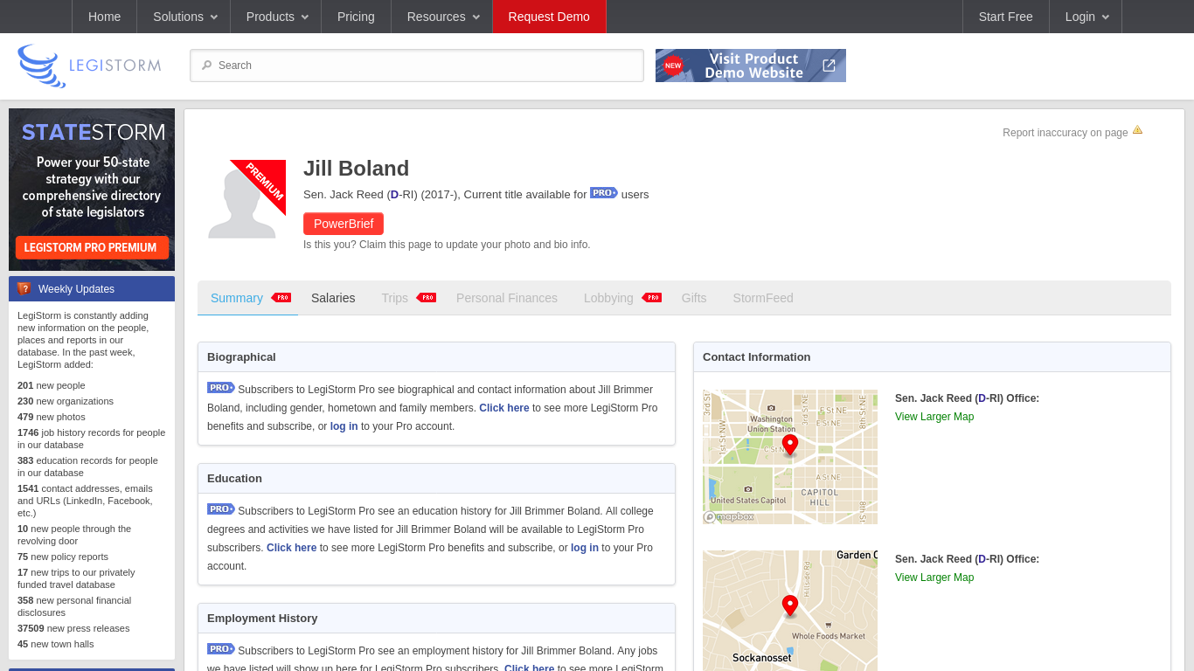
Task: Switch to the Salaries tab
Action: 333,298
